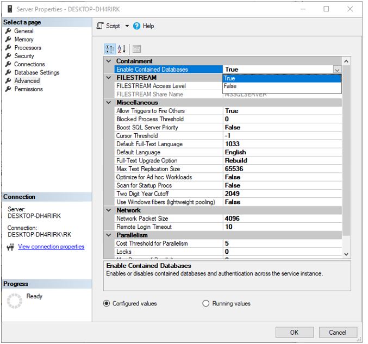This screenshot has height=344, width=368.
Task: Click the Help question mark icon
Action: coord(137,26)
